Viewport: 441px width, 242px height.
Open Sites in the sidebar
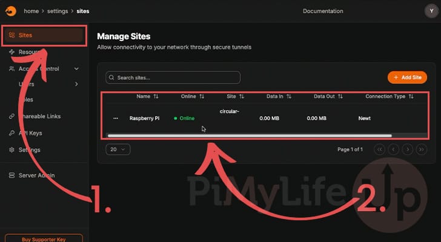(44, 35)
